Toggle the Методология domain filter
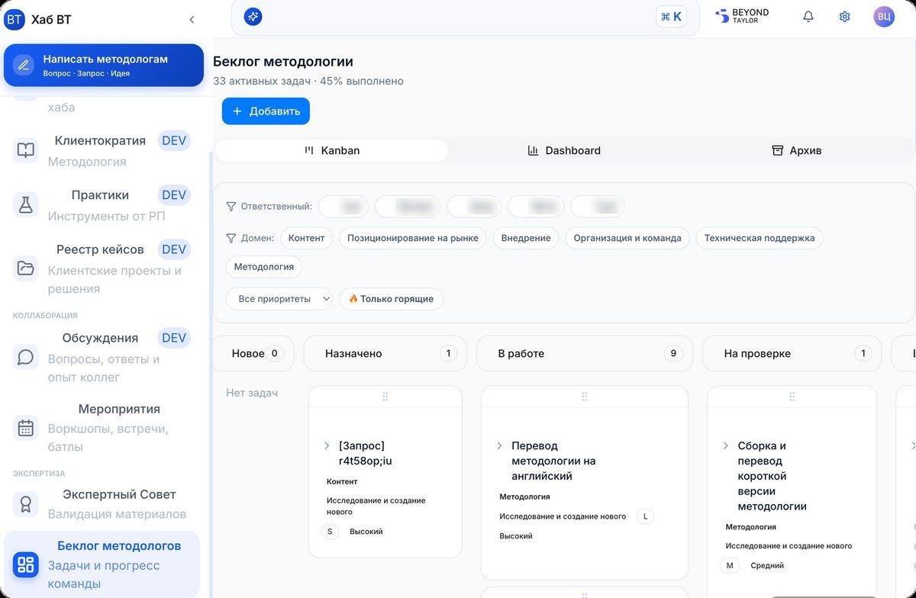This screenshot has width=916, height=598. [x=264, y=267]
